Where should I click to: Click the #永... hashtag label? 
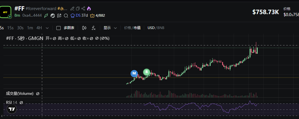pos(62,9)
